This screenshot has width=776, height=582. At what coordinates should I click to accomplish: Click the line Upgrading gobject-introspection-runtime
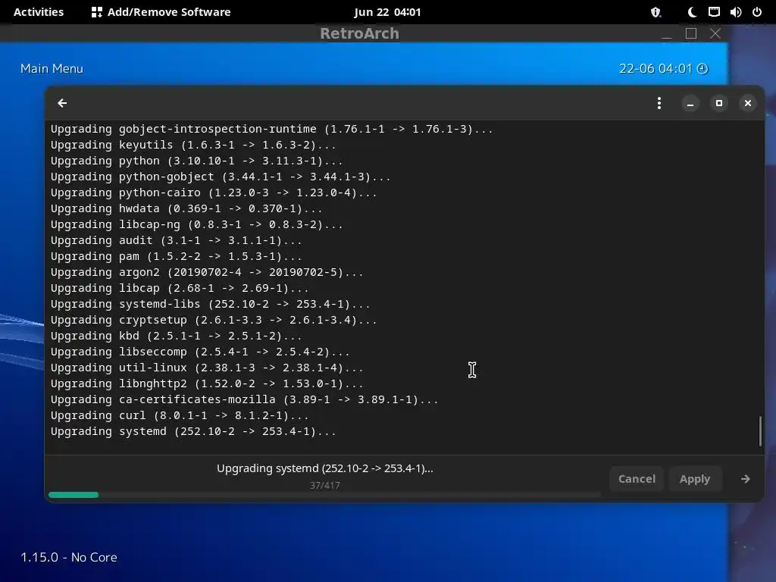coord(272,129)
